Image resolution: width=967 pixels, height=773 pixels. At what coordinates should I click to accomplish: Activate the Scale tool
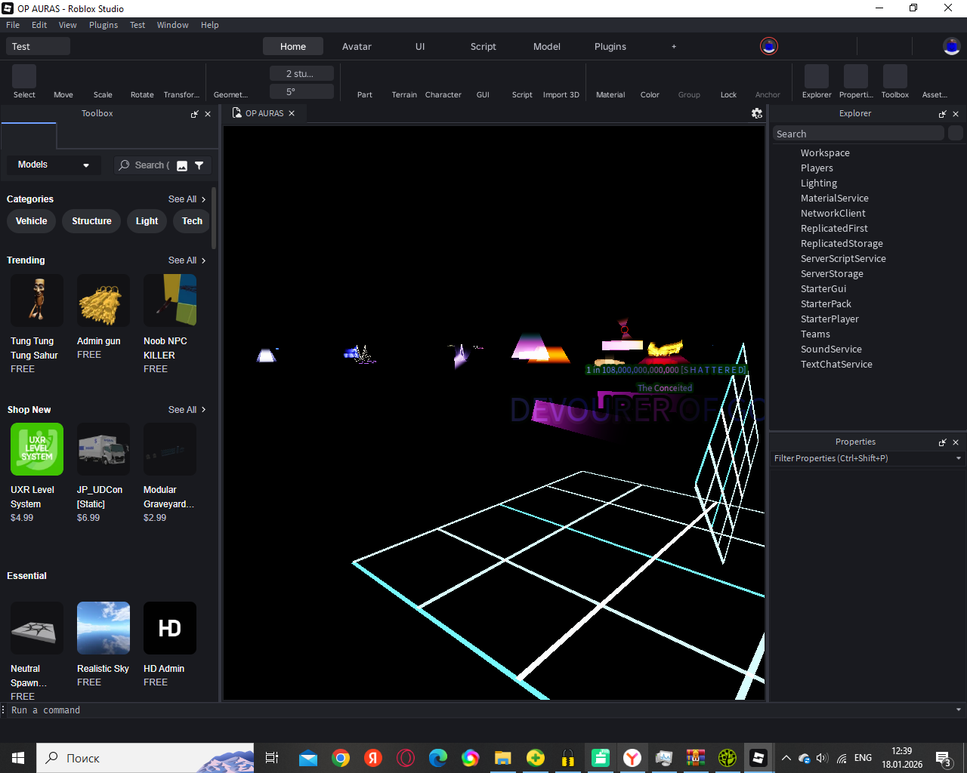[x=103, y=82]
